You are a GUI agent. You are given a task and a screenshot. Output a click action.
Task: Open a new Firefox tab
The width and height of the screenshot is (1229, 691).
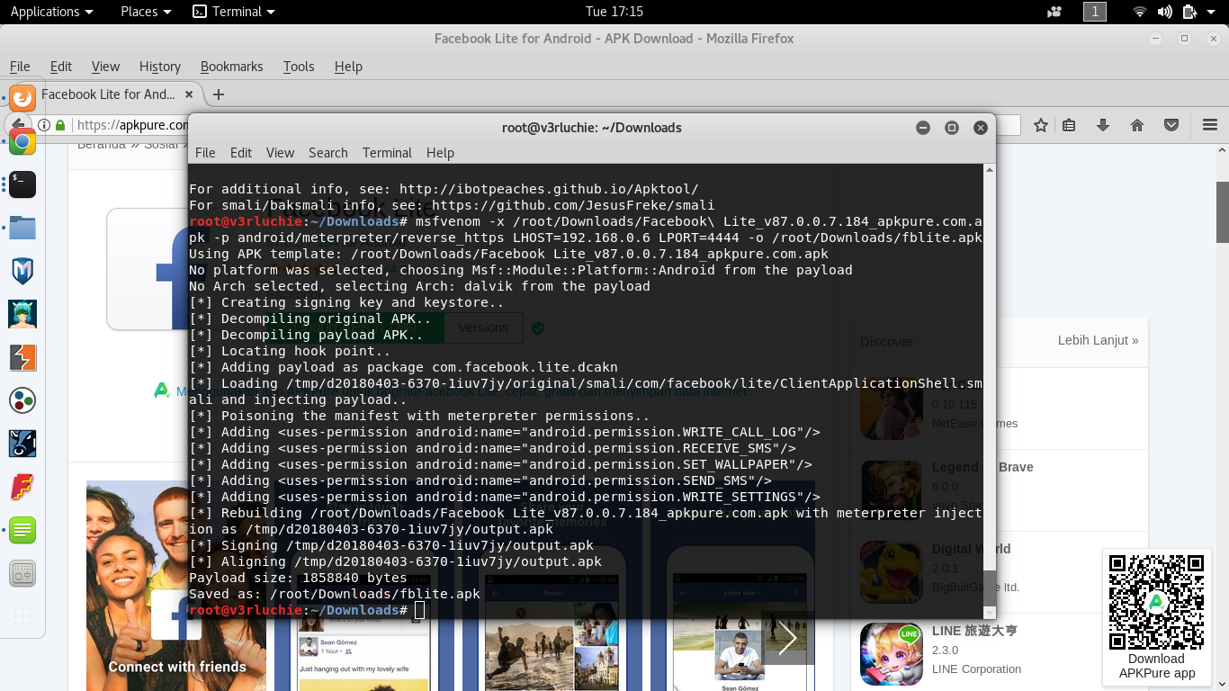(218, 94)
